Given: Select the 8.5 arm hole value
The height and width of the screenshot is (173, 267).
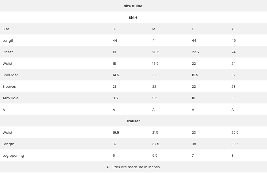Looking at the screenshot, I should pos(115,98).
